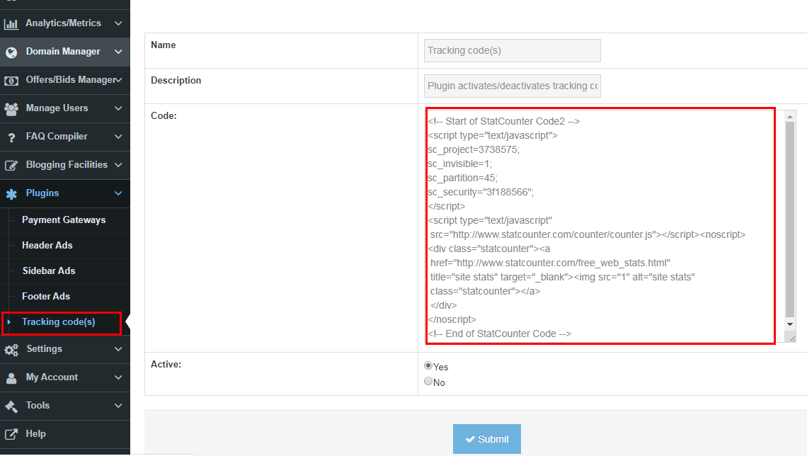Click the Settings gears icon
Viewport: 807px width, 456px height.
tap(11, 350)
